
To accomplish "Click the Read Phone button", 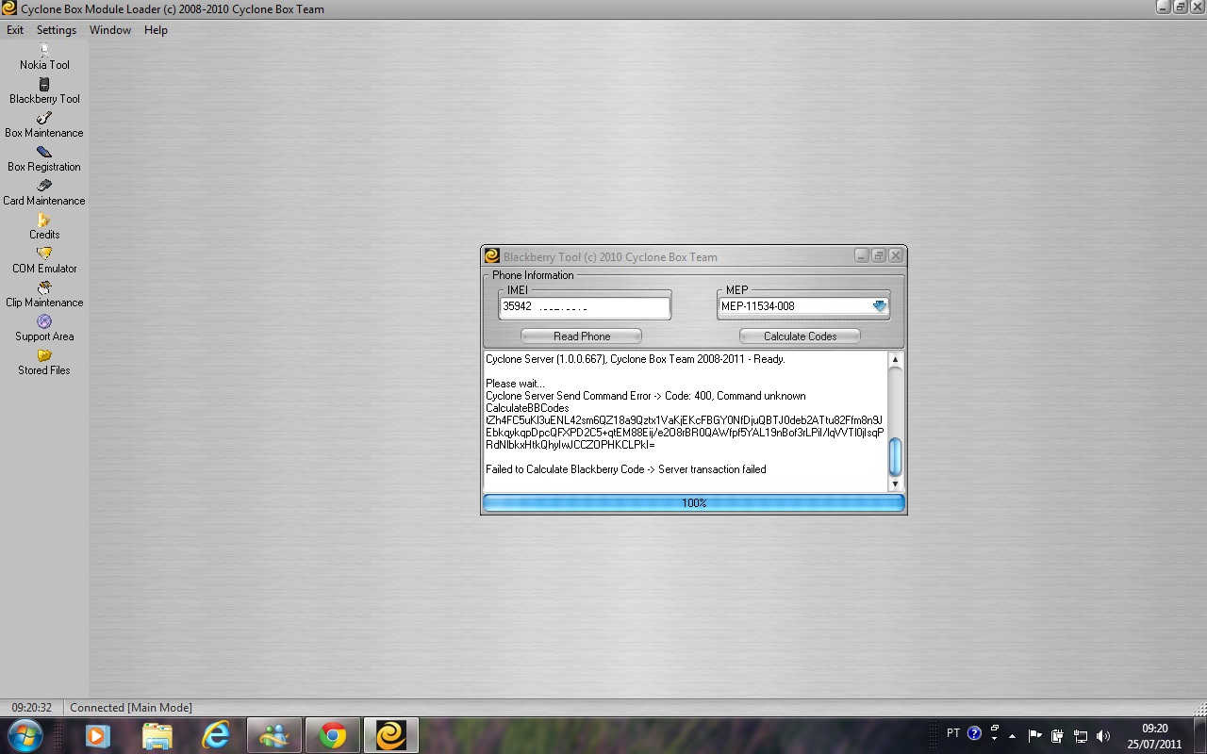I will (582, 336).
